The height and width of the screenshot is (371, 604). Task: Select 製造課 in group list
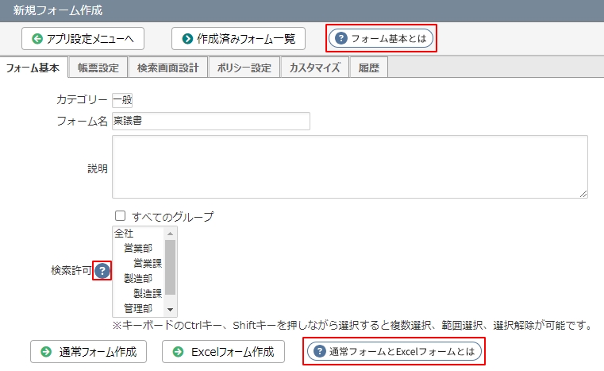click(x=148, y=293)
